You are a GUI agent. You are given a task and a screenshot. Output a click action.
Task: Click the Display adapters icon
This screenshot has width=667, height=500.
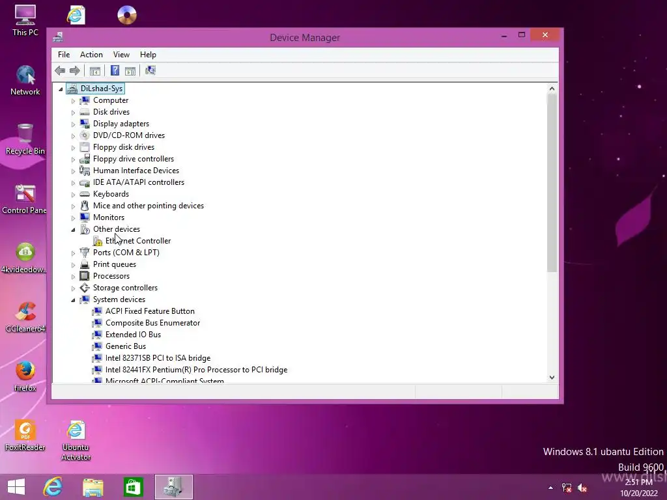click(85, 124)
